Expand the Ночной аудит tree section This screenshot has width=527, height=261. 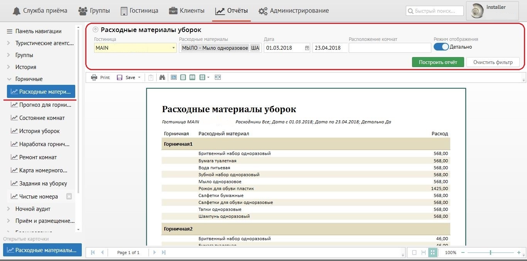(x=8, y=209)
